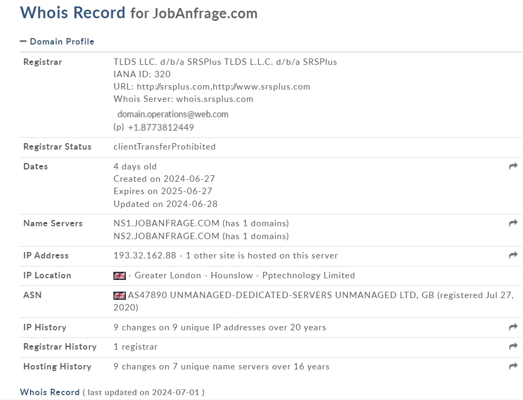The image size is (523, 400).
Task: Select the registrar URL line
Action: click(x=212, y=86)
